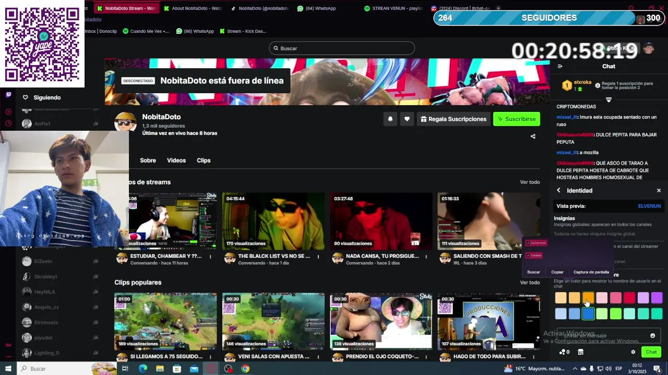Switch to About NobitaDoto browser tab
Image resolution: width=668 pixels, height=375 pixels.
(x=193, y=8)
